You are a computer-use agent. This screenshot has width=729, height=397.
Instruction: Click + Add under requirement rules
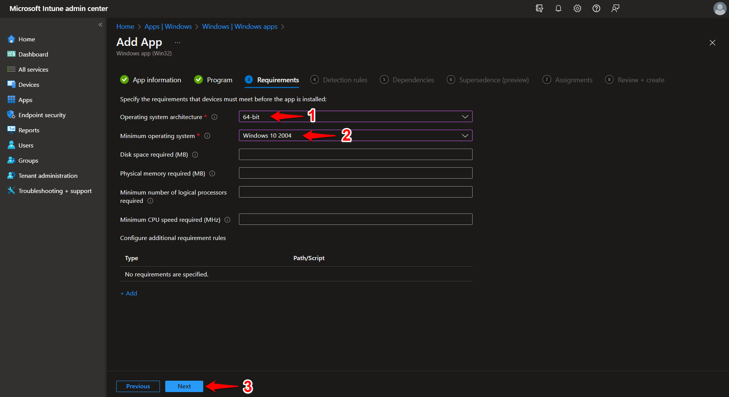pos(128,293)
